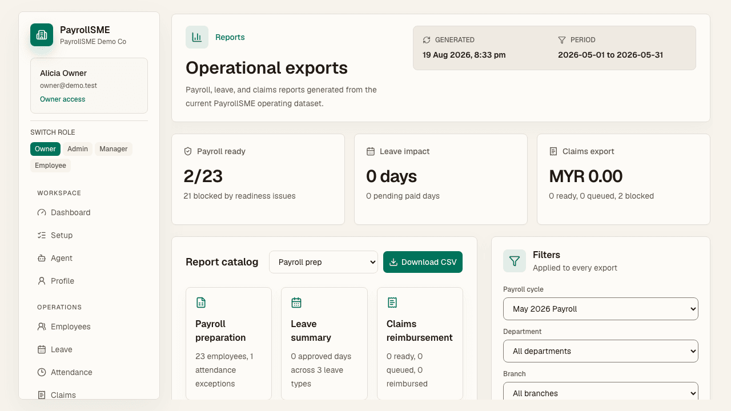Click the Profile person icon
The height and width of the screenshot is (411, 731).
42,281
